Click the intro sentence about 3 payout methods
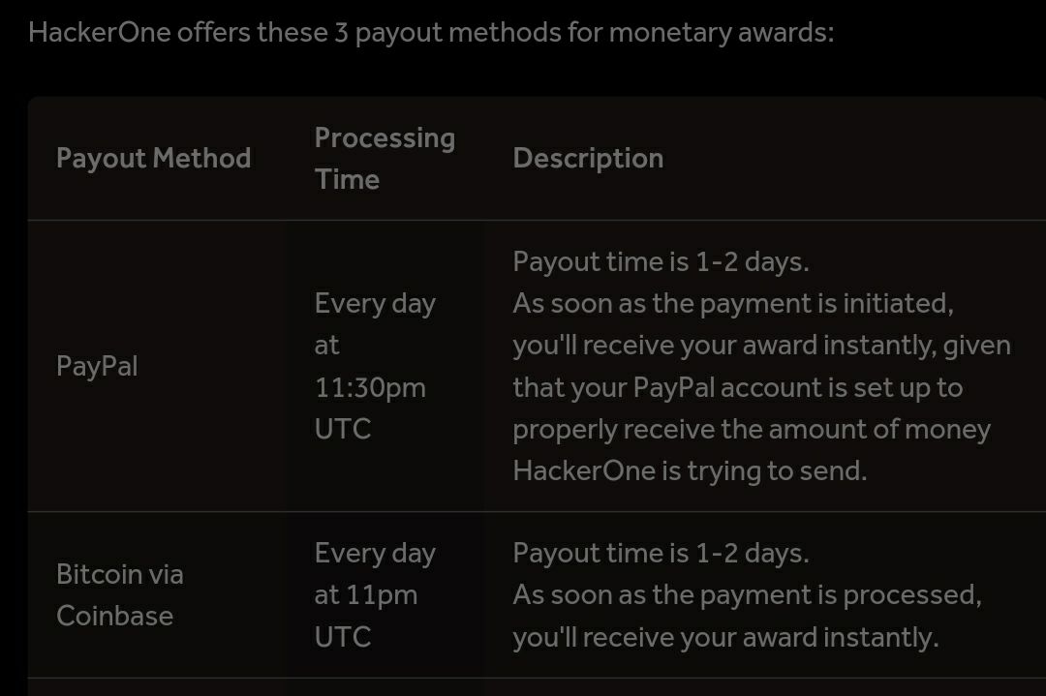The width and height of the screenshot is (1046, 696). [x=431, y=32]
